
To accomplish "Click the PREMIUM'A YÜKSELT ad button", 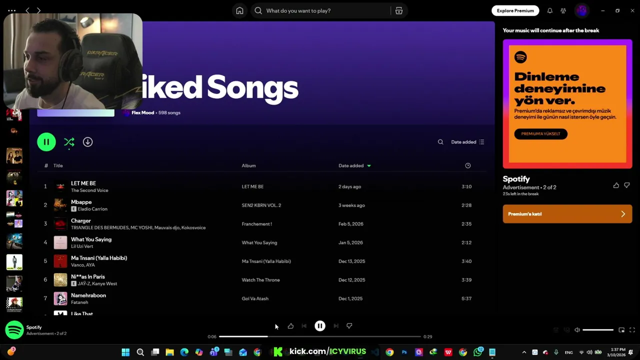I will [540, 134].
